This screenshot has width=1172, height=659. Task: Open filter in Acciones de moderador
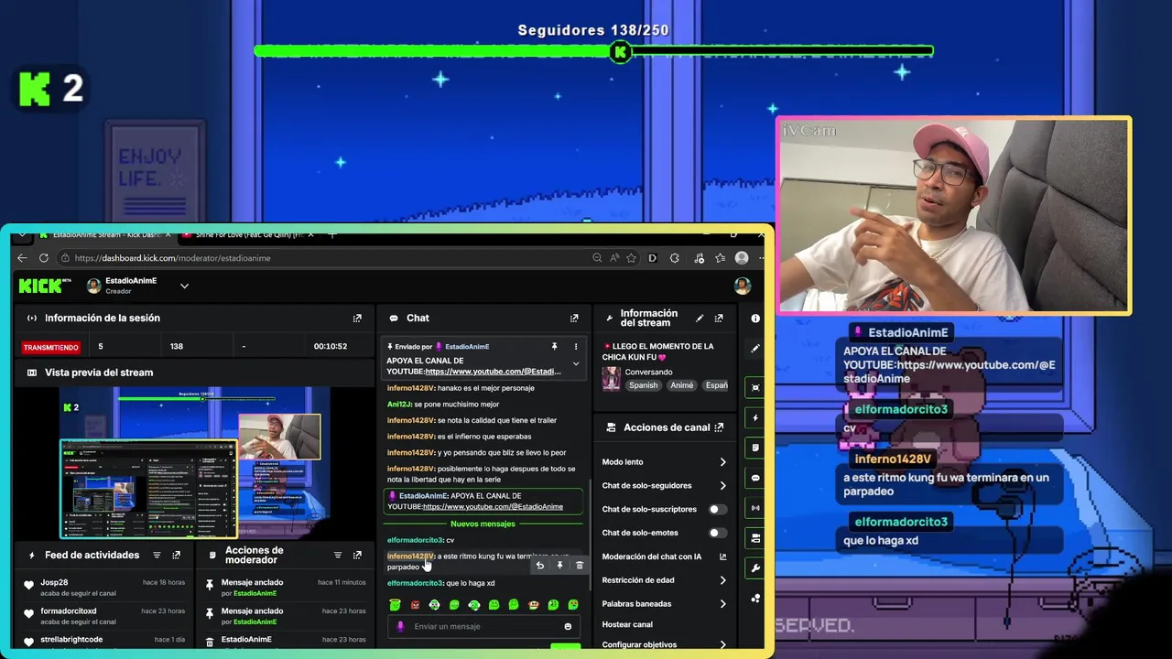[338, 556]
